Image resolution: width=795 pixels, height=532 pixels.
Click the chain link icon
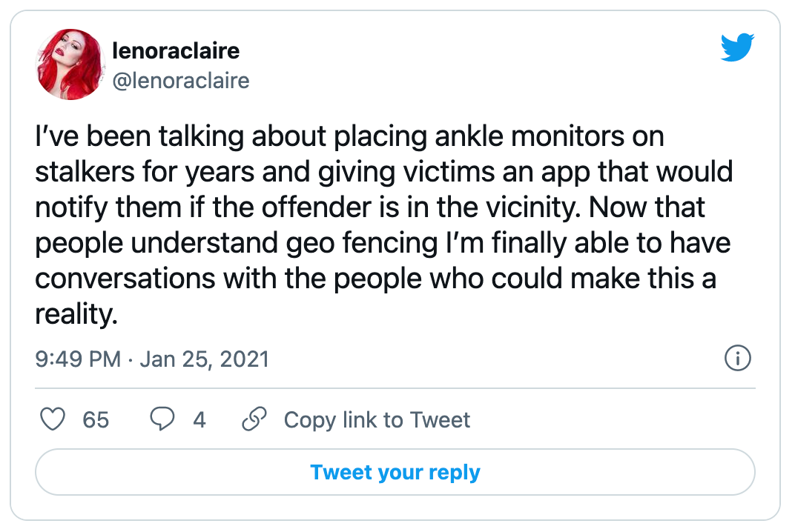pyautogui.click(x=254, y=420)
